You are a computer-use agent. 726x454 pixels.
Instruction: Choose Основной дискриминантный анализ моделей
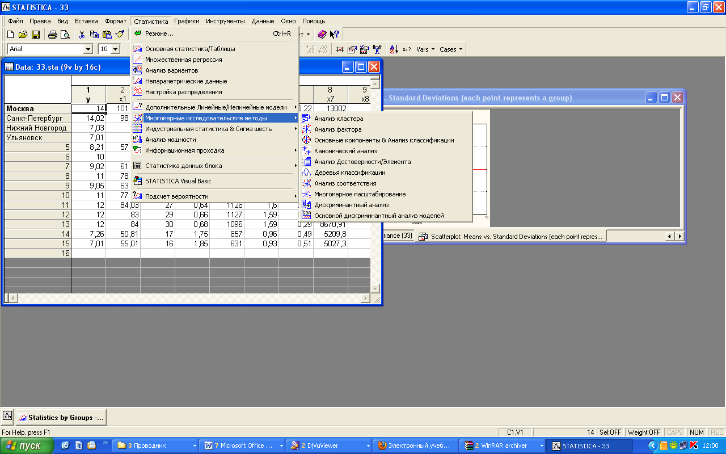[386, 216]
